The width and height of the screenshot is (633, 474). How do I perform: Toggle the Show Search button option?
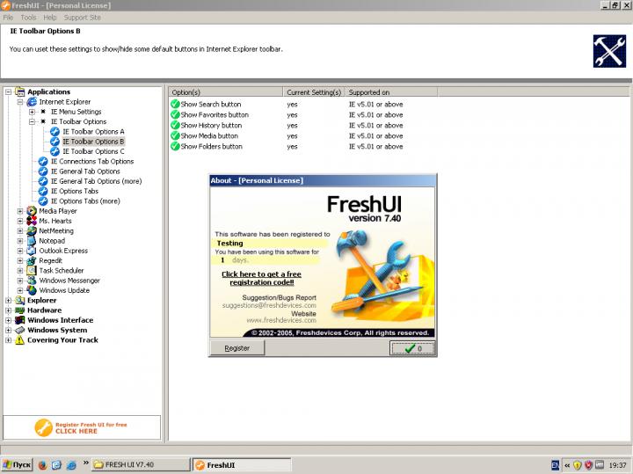[175, 105]
